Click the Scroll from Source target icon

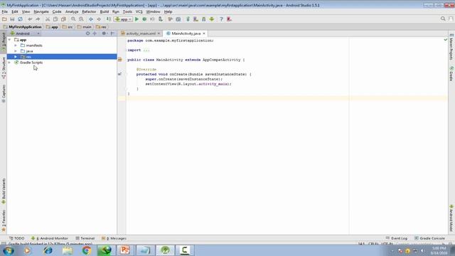pyautogui.click(x=87, y=33)
